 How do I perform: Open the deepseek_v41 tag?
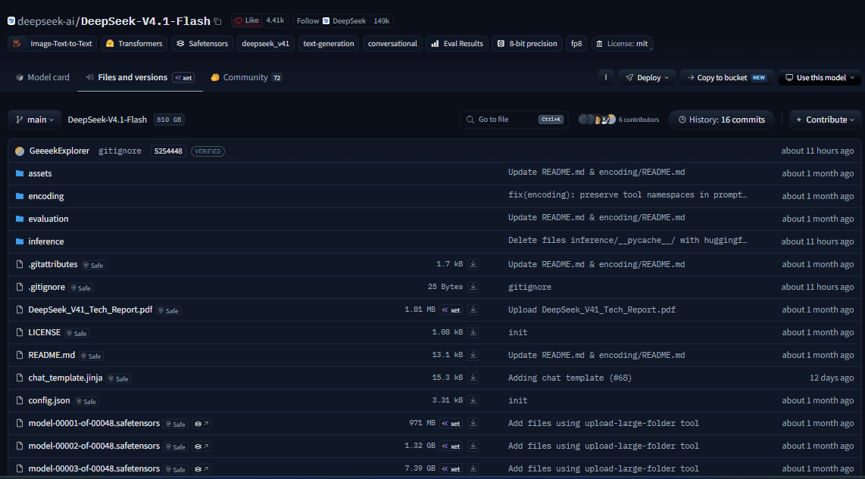pos(265,44)
